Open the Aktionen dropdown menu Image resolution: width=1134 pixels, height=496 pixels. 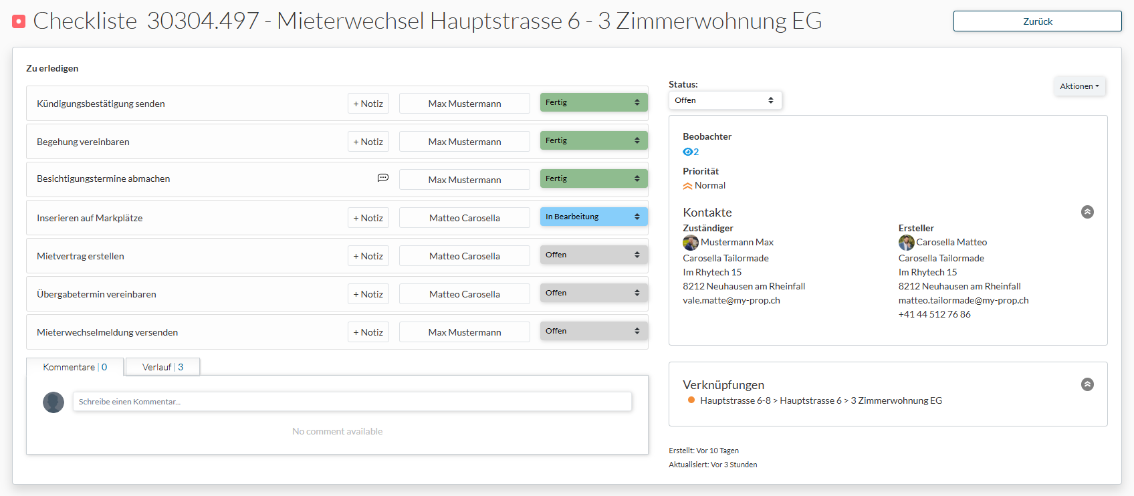(1079, 86)
